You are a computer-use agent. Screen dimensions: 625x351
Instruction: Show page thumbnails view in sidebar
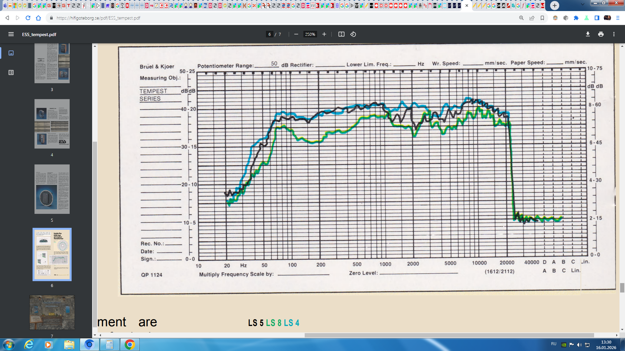pos(11,53)
